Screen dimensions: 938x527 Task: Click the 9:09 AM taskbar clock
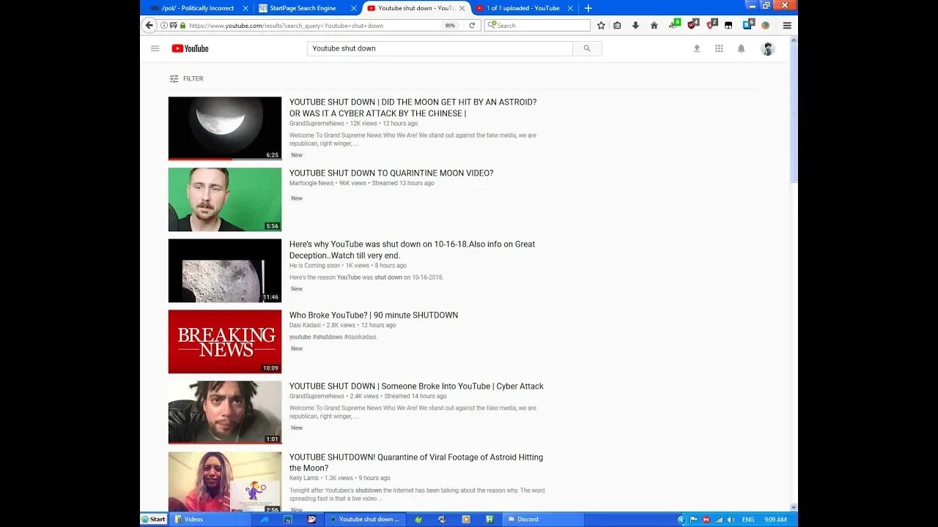pyautogui.click(x=775, y=520)
